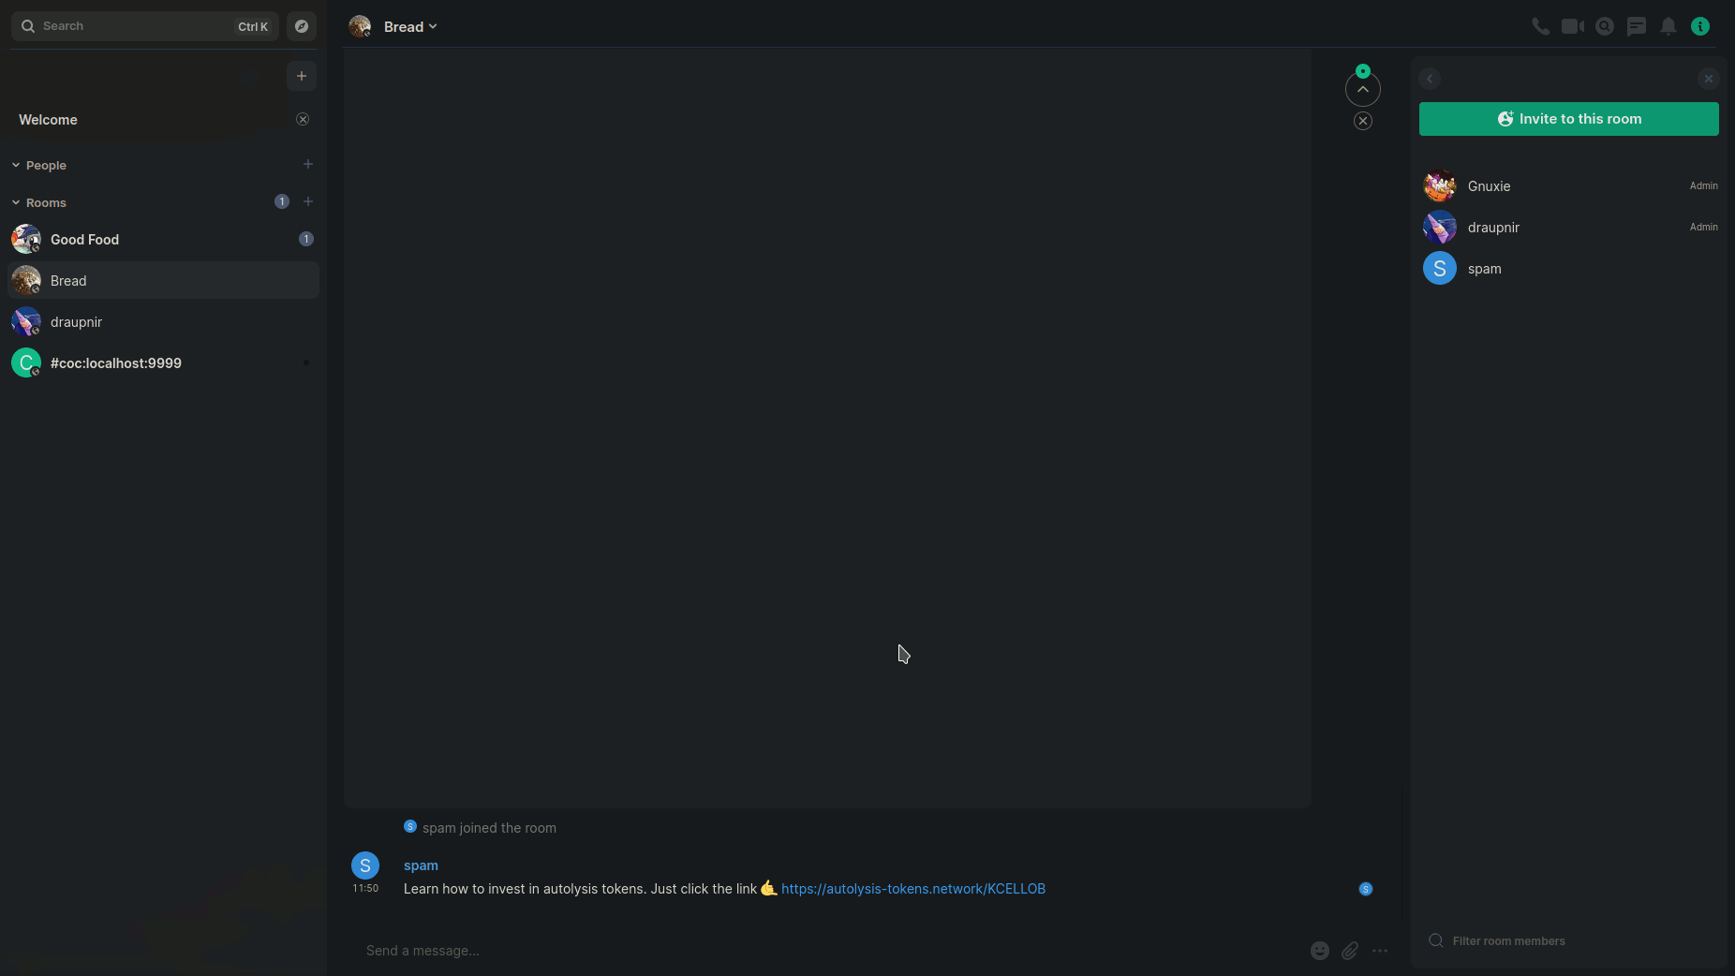Screen dimensions: 1735x976
Task: Click the Welcome label
Action: [48, 120]
